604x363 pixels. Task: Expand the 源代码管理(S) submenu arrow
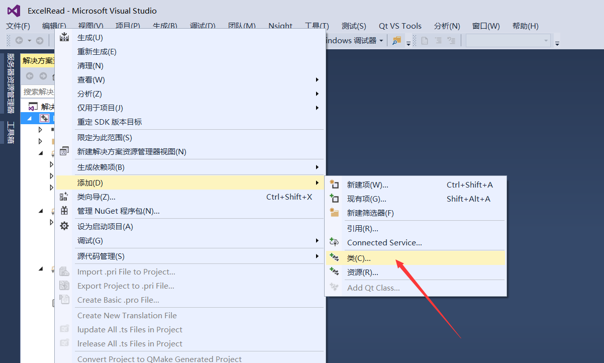[317, 256]
